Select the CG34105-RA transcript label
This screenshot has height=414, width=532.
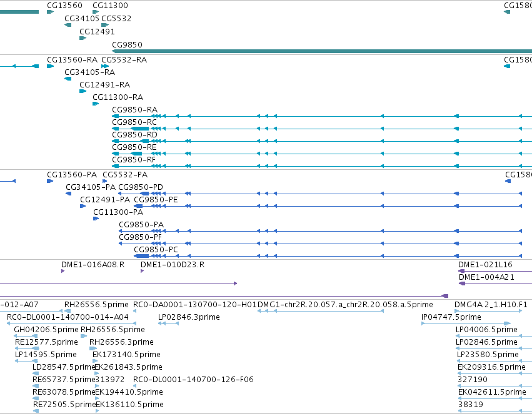(x=90, y=72)
